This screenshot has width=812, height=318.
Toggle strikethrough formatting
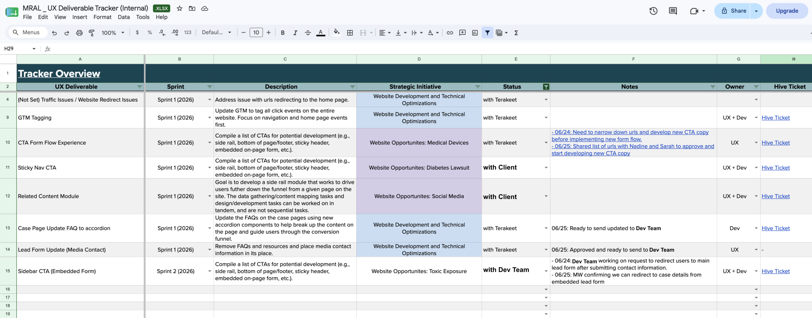pyautogui.click(x=308, y=33)
